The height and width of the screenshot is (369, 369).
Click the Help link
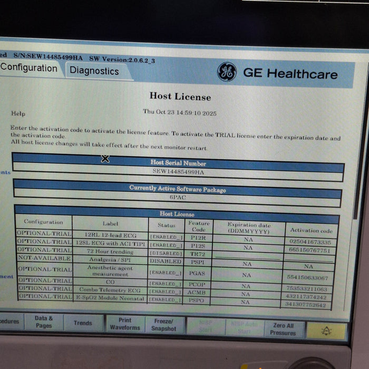(18, 113)
